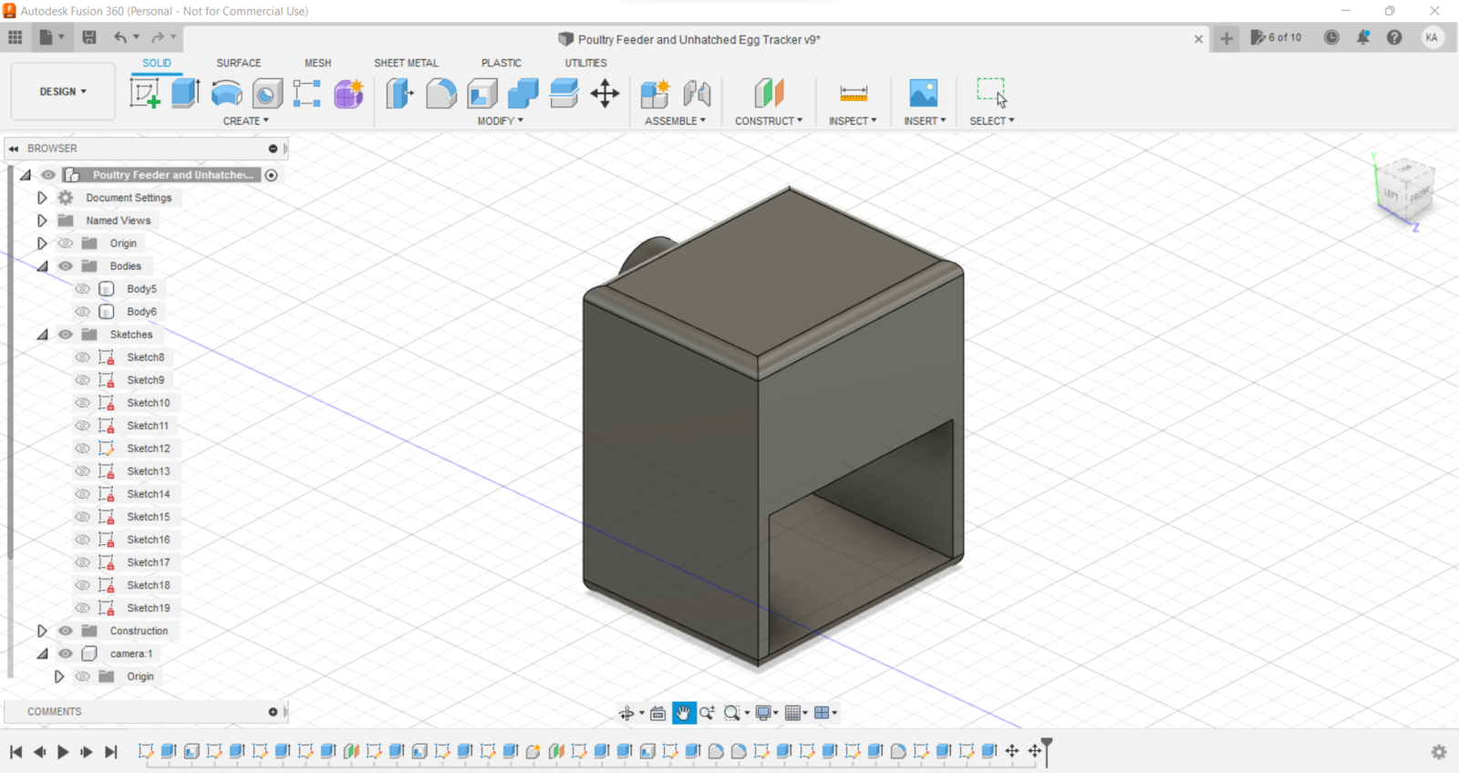Image resolution: width=1459 pixels, height=773 pixels.
Task: Select the Create Sketch tool
Action: (145, 93)
